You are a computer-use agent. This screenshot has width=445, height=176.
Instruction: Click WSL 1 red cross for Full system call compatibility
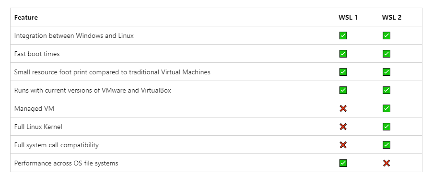pos(343,145)
